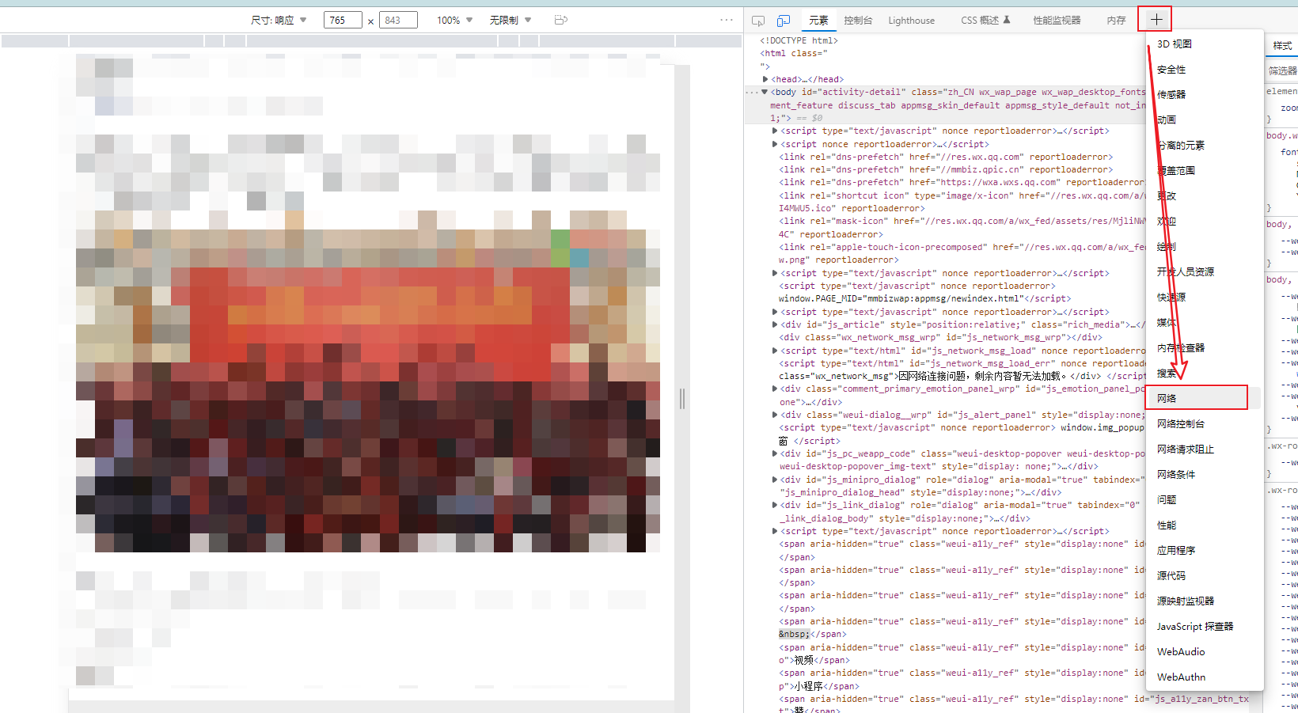Image resolution: width=1298 pixels, height=713 pixels.
Task: Choose 绘制 from the menu
Action: pos(1204,247)
